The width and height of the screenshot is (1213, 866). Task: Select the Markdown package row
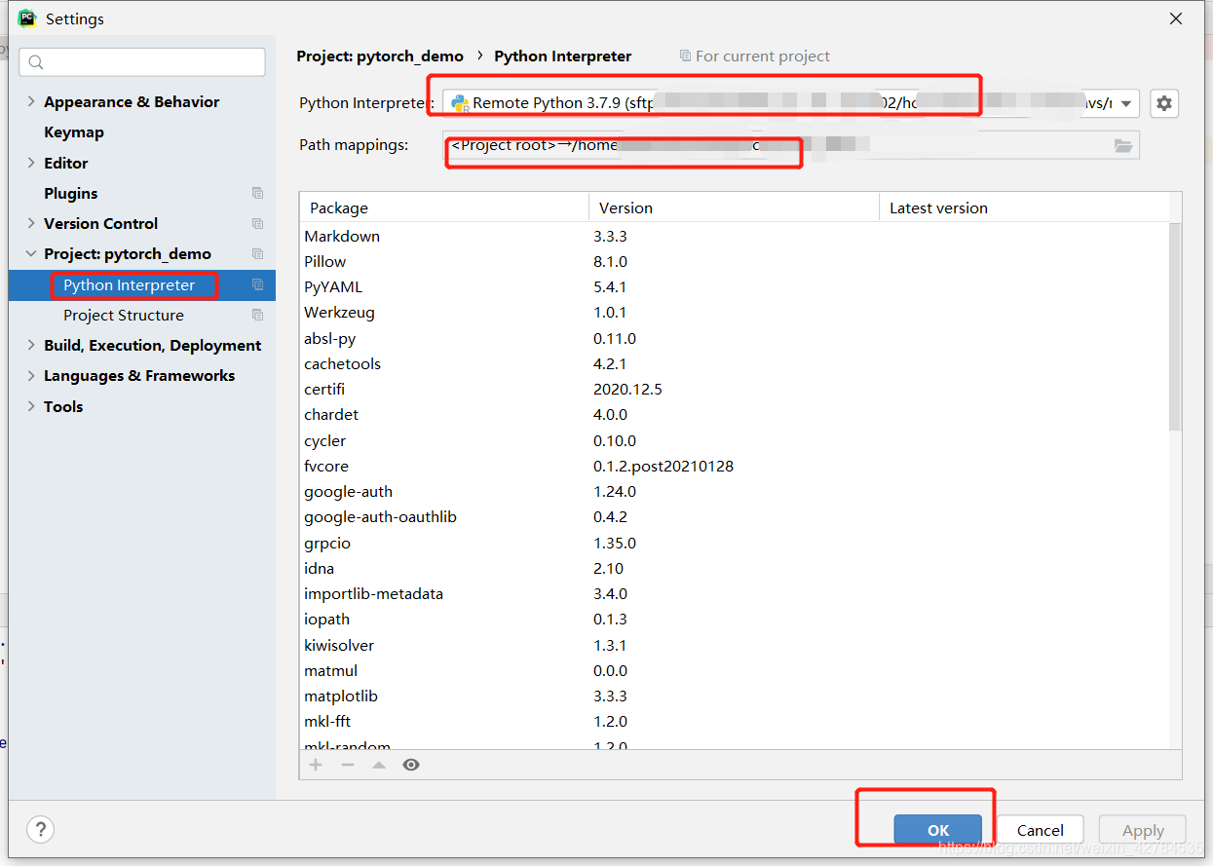735,236
